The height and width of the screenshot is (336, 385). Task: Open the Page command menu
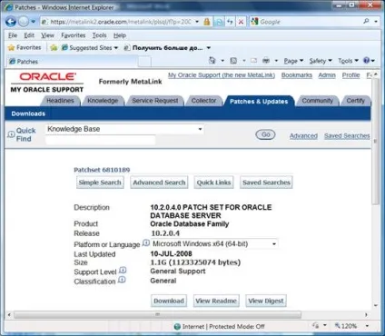pyautogui.click(x=293, y=61)
